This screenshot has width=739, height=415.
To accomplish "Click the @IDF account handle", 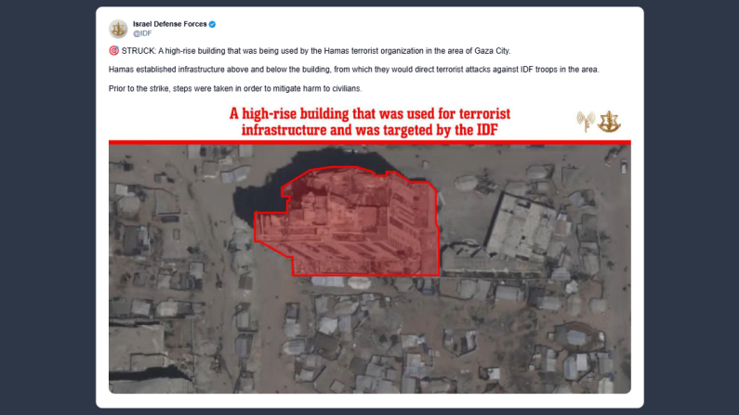I will pyautogui.click(x=142, y=33).
